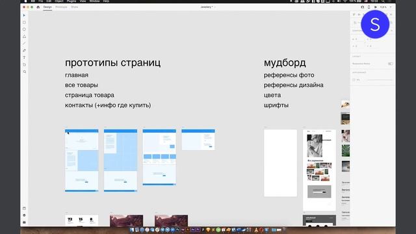Open Sketch from the Dock

[208, 229]
